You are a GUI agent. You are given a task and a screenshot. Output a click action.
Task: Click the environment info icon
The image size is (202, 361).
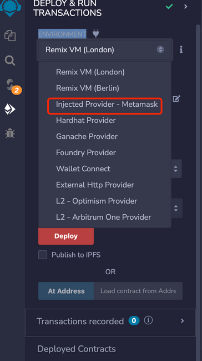pos(181,50)
